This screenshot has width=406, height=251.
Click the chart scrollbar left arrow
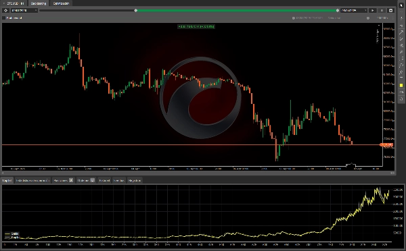(x=3, y=173)
